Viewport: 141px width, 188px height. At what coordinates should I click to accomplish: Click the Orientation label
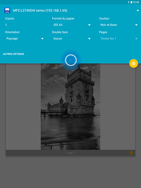point(12,32)
